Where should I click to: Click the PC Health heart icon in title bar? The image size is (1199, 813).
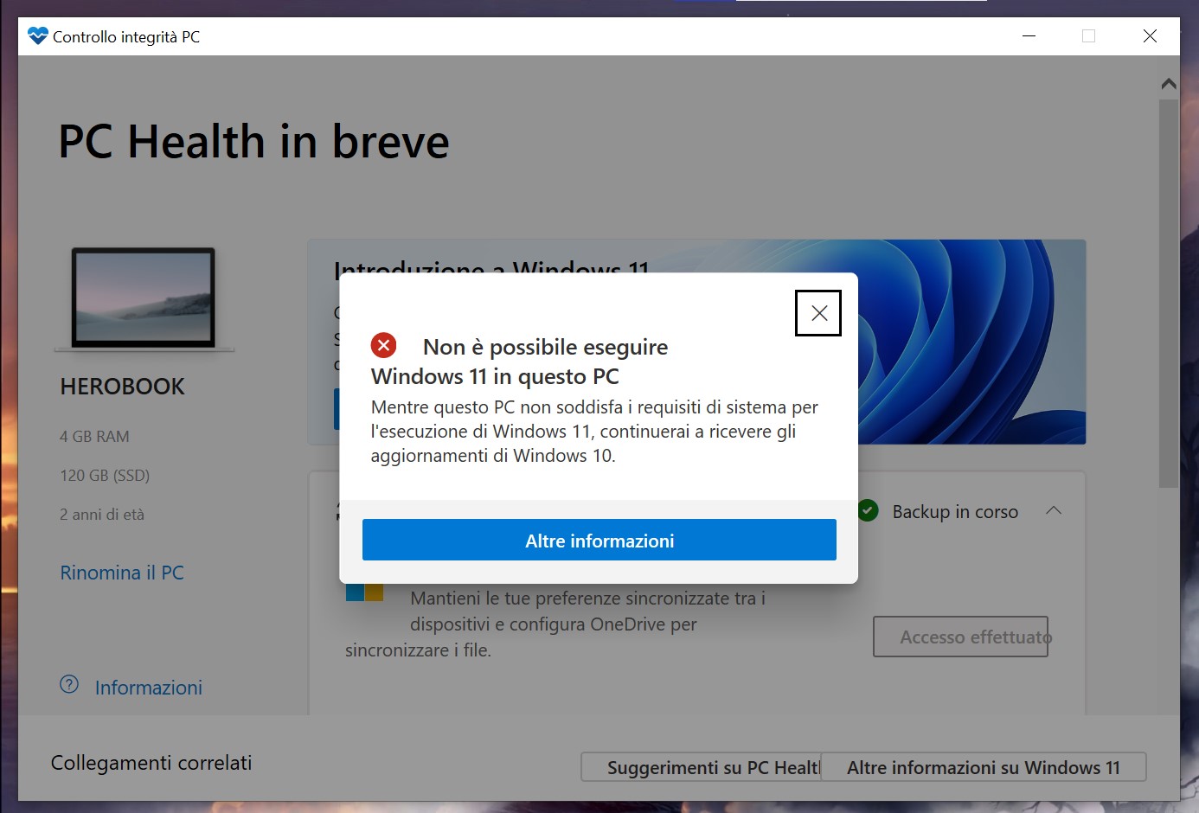pyautogui.click(x=38, y=36)
